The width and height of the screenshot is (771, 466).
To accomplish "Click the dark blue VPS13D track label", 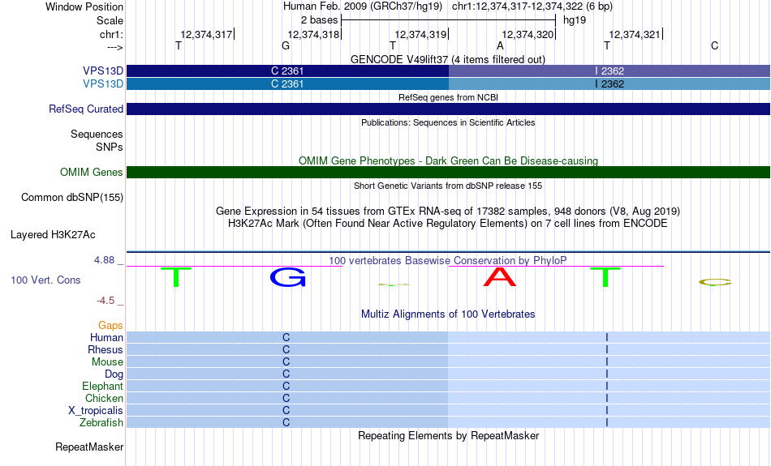I will tap(103, 71).
